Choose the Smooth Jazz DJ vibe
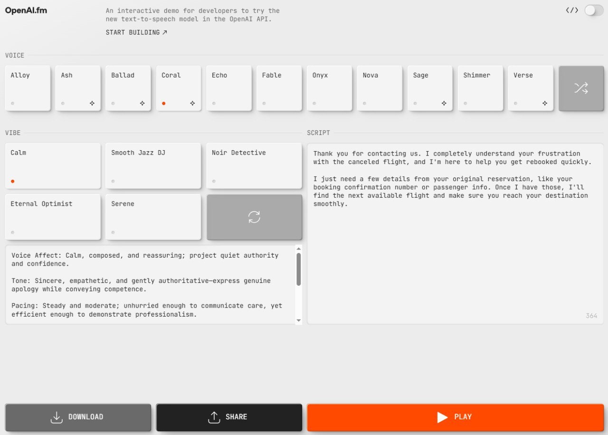Viewport: 608px width, 435px height. pyautogui.click(x=153, y=166)
